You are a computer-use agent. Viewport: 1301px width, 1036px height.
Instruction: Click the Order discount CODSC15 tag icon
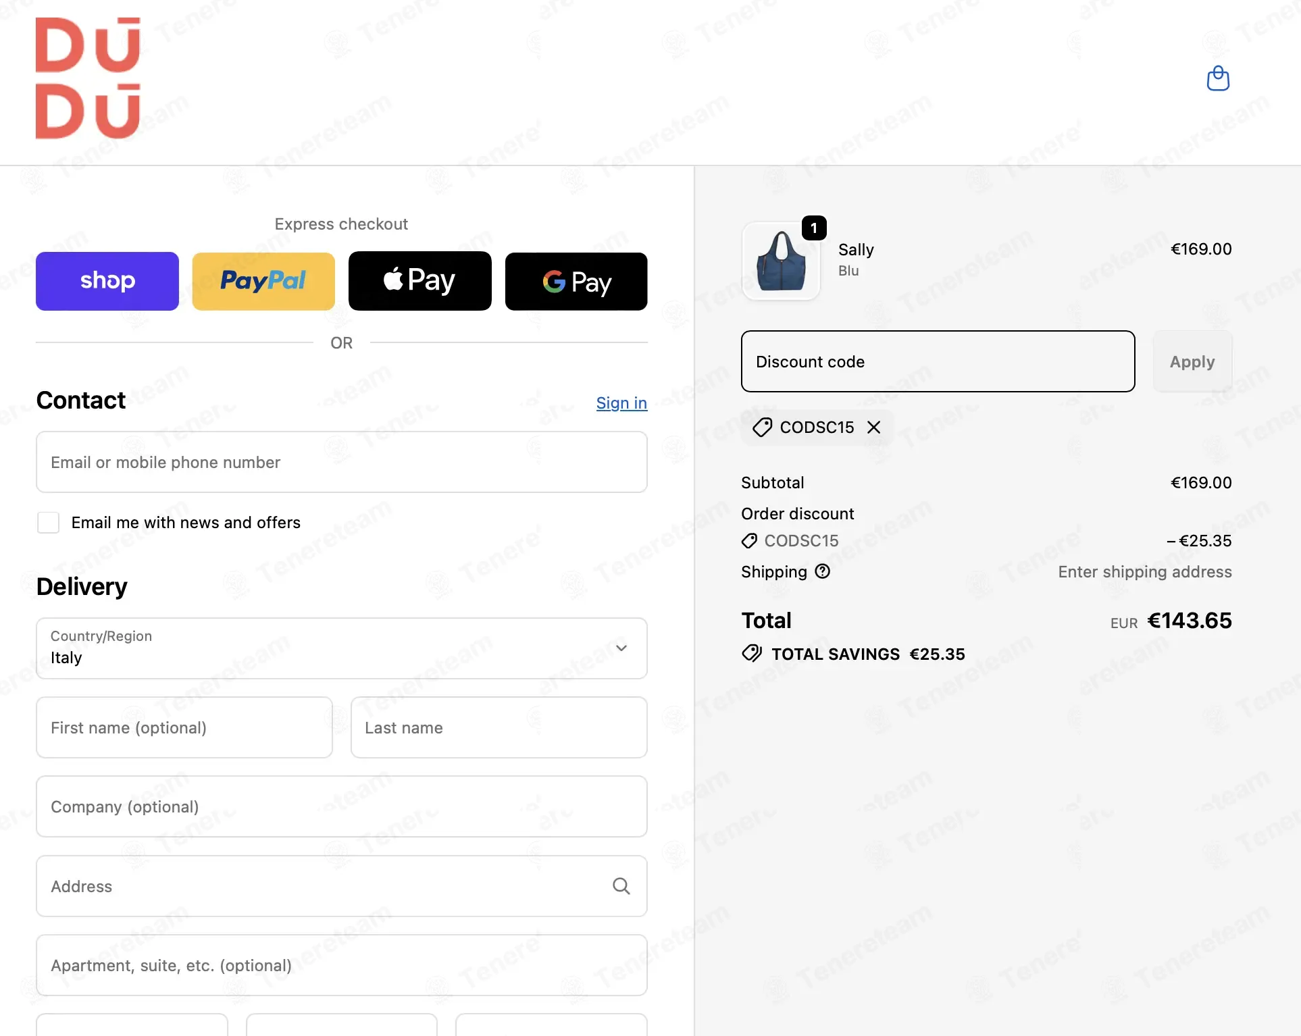click(749, 541)
